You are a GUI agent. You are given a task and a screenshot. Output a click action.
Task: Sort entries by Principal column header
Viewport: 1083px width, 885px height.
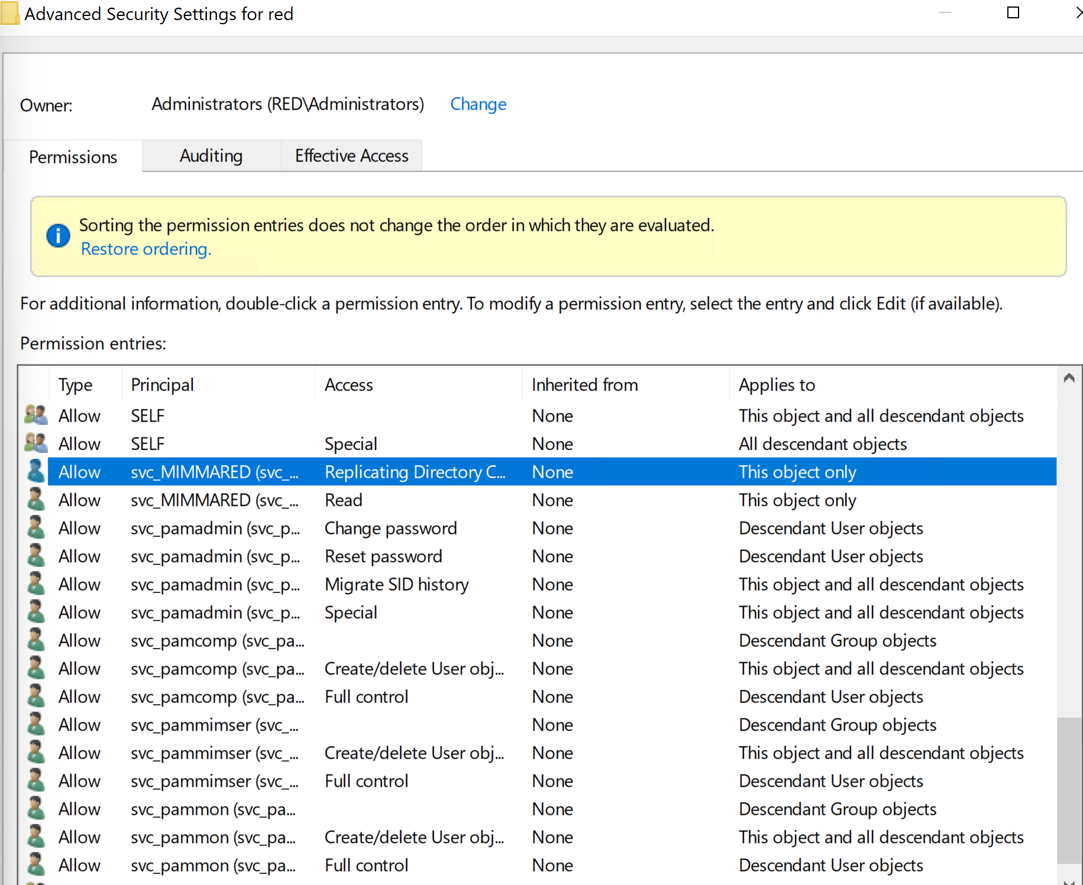click(x=162, y=385)
